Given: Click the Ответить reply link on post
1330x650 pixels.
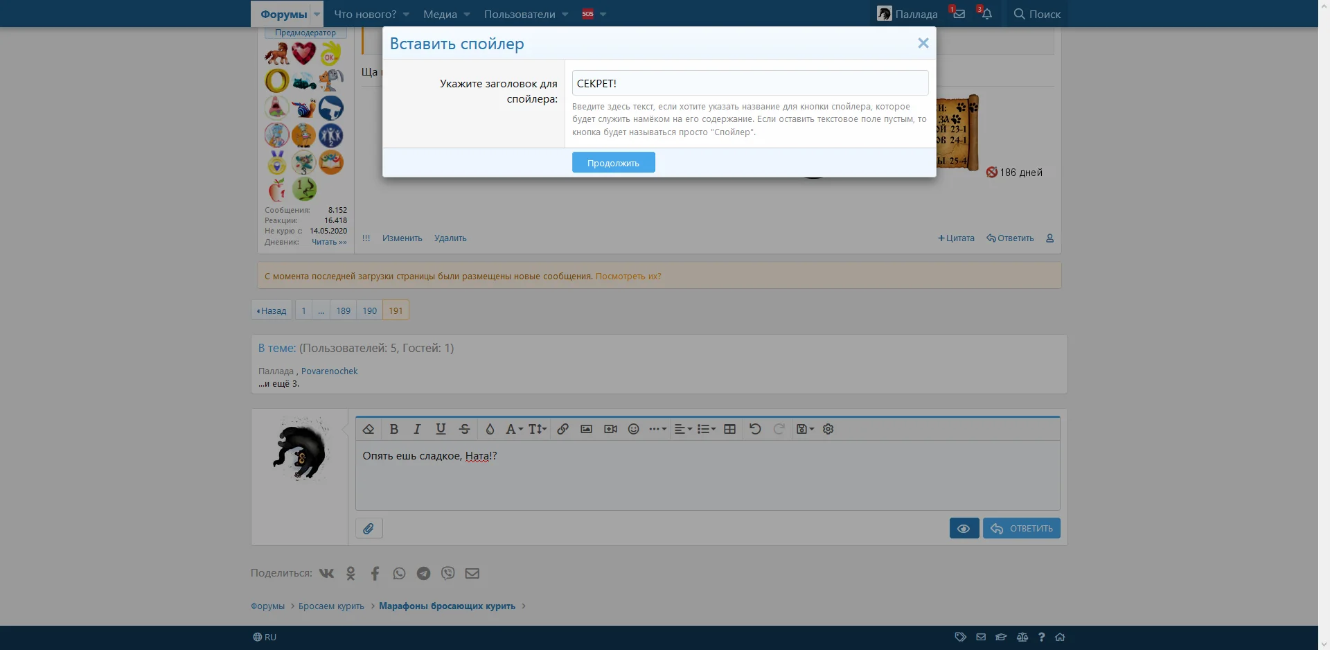Looking at the screenshot, I should pos(1010,238).
